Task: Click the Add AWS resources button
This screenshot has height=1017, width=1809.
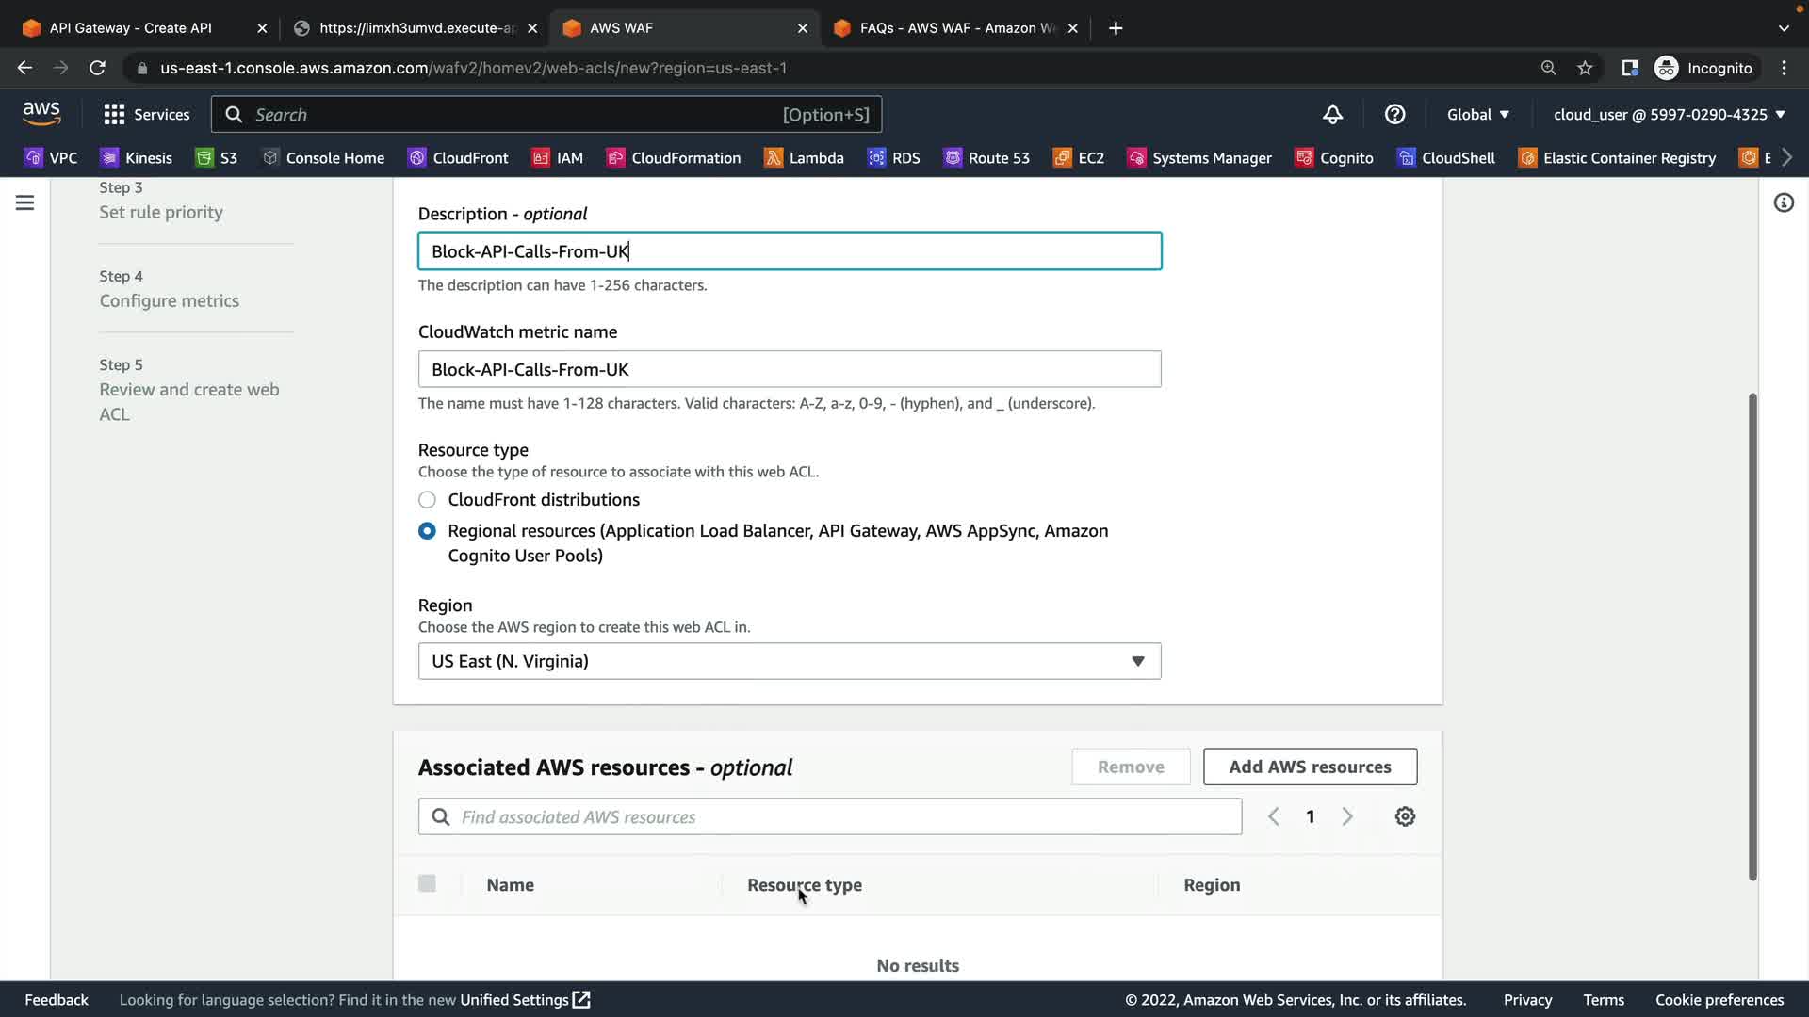Action: point(1310,767)
